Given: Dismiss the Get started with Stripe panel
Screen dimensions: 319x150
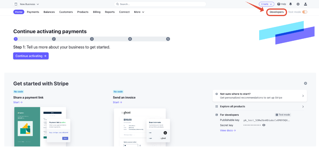Looking at the screenshot, I should (306, 83).
